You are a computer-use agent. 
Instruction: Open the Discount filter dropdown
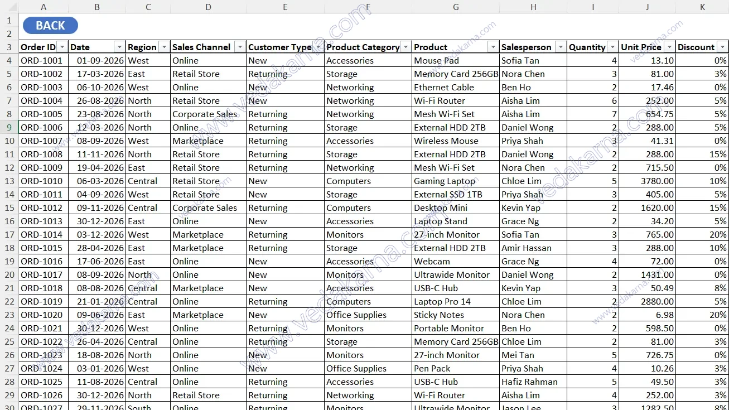click(x=722, y=47)
